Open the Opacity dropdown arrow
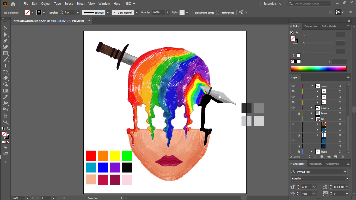This screenshot has height=200, width=356. coord(167,12)
